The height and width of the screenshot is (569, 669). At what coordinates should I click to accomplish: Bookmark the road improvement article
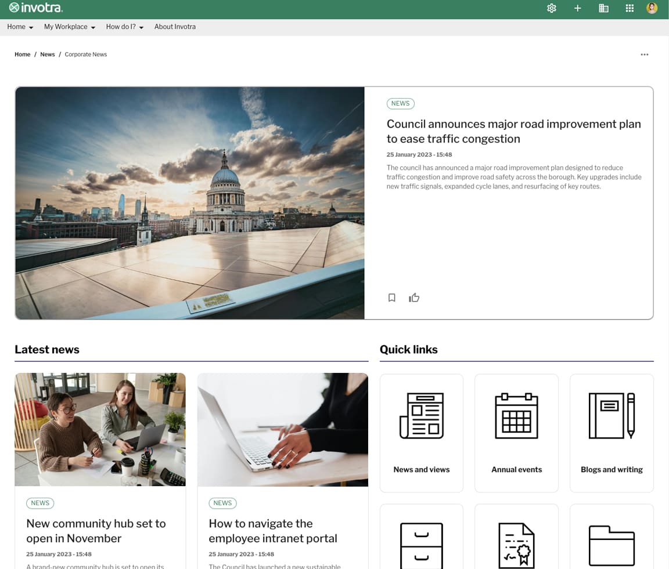click(392, 298)
